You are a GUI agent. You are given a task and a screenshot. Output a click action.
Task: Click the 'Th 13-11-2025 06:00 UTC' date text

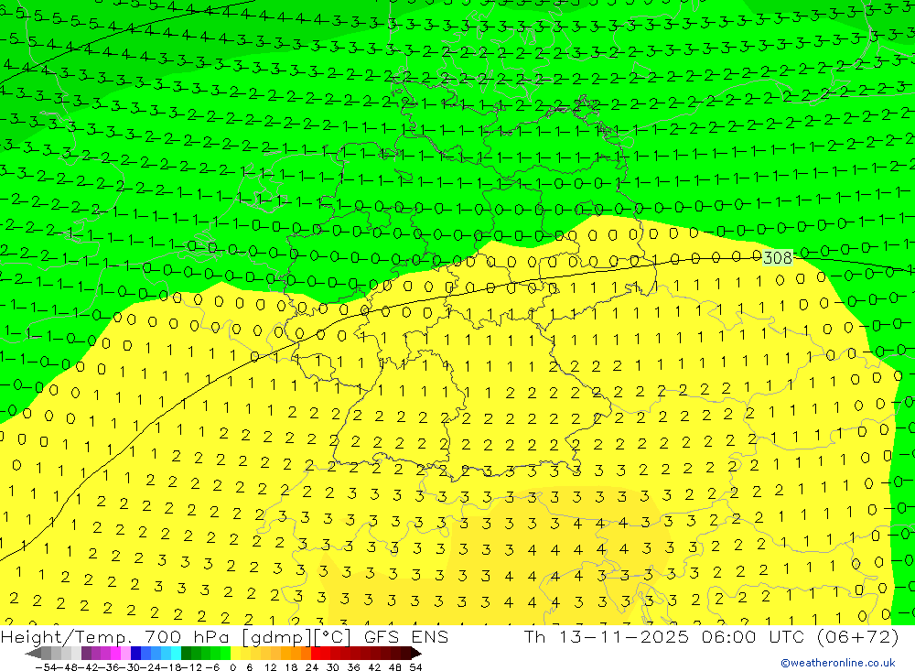tap(663, 636)
